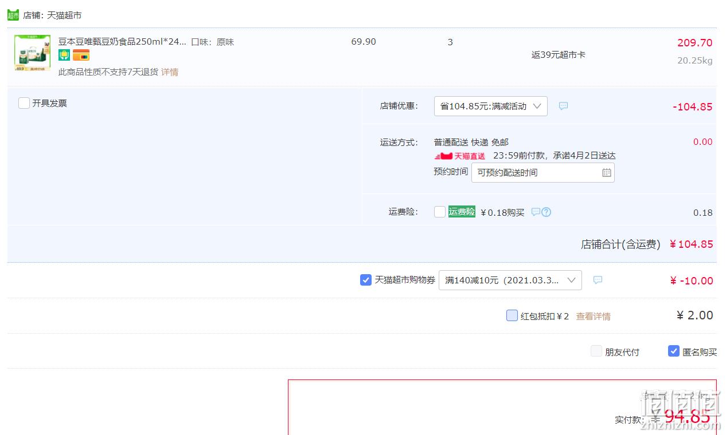This screenshot has height=435, width=726.
Task: Open the calendar icon in 预约时间 field
Action: (x=607, y=173)
